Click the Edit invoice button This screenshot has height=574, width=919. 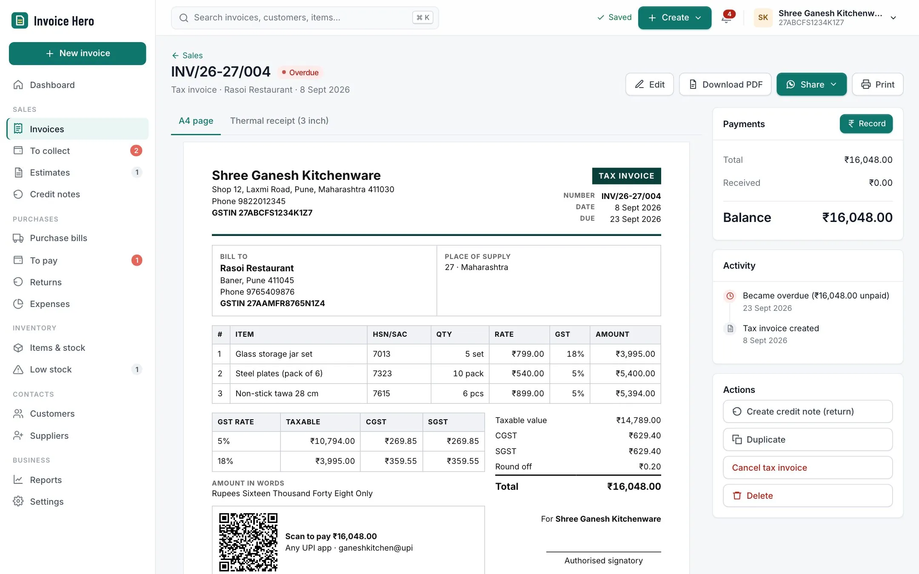pos(650,85)
